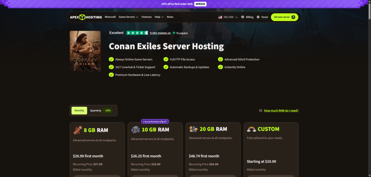Open Features in the navigation bar
This screenshot has height=177, width=371.
147,17
